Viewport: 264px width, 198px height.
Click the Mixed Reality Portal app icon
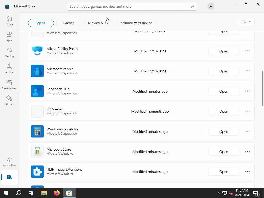coord(37,51)
